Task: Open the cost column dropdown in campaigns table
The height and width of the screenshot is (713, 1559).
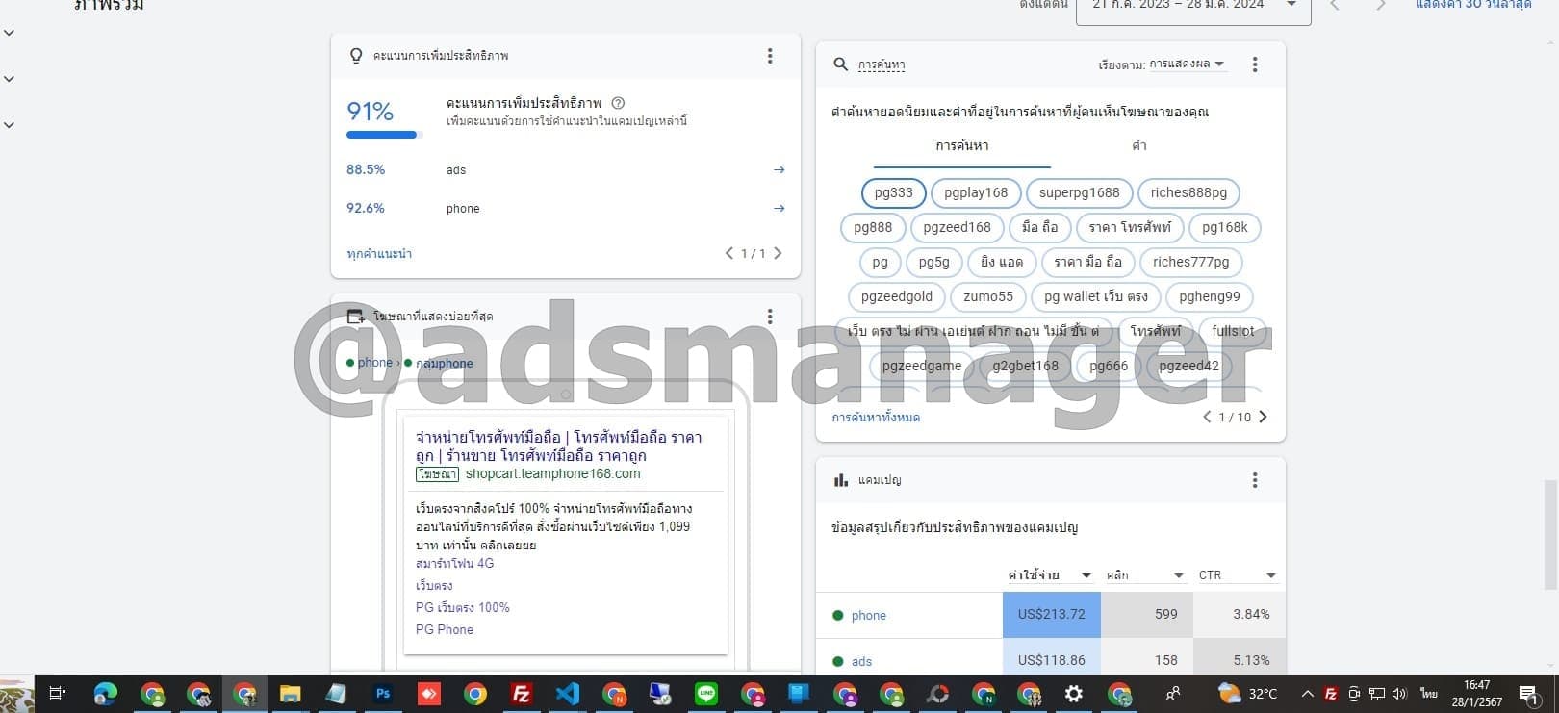Action: (1086, 575)
